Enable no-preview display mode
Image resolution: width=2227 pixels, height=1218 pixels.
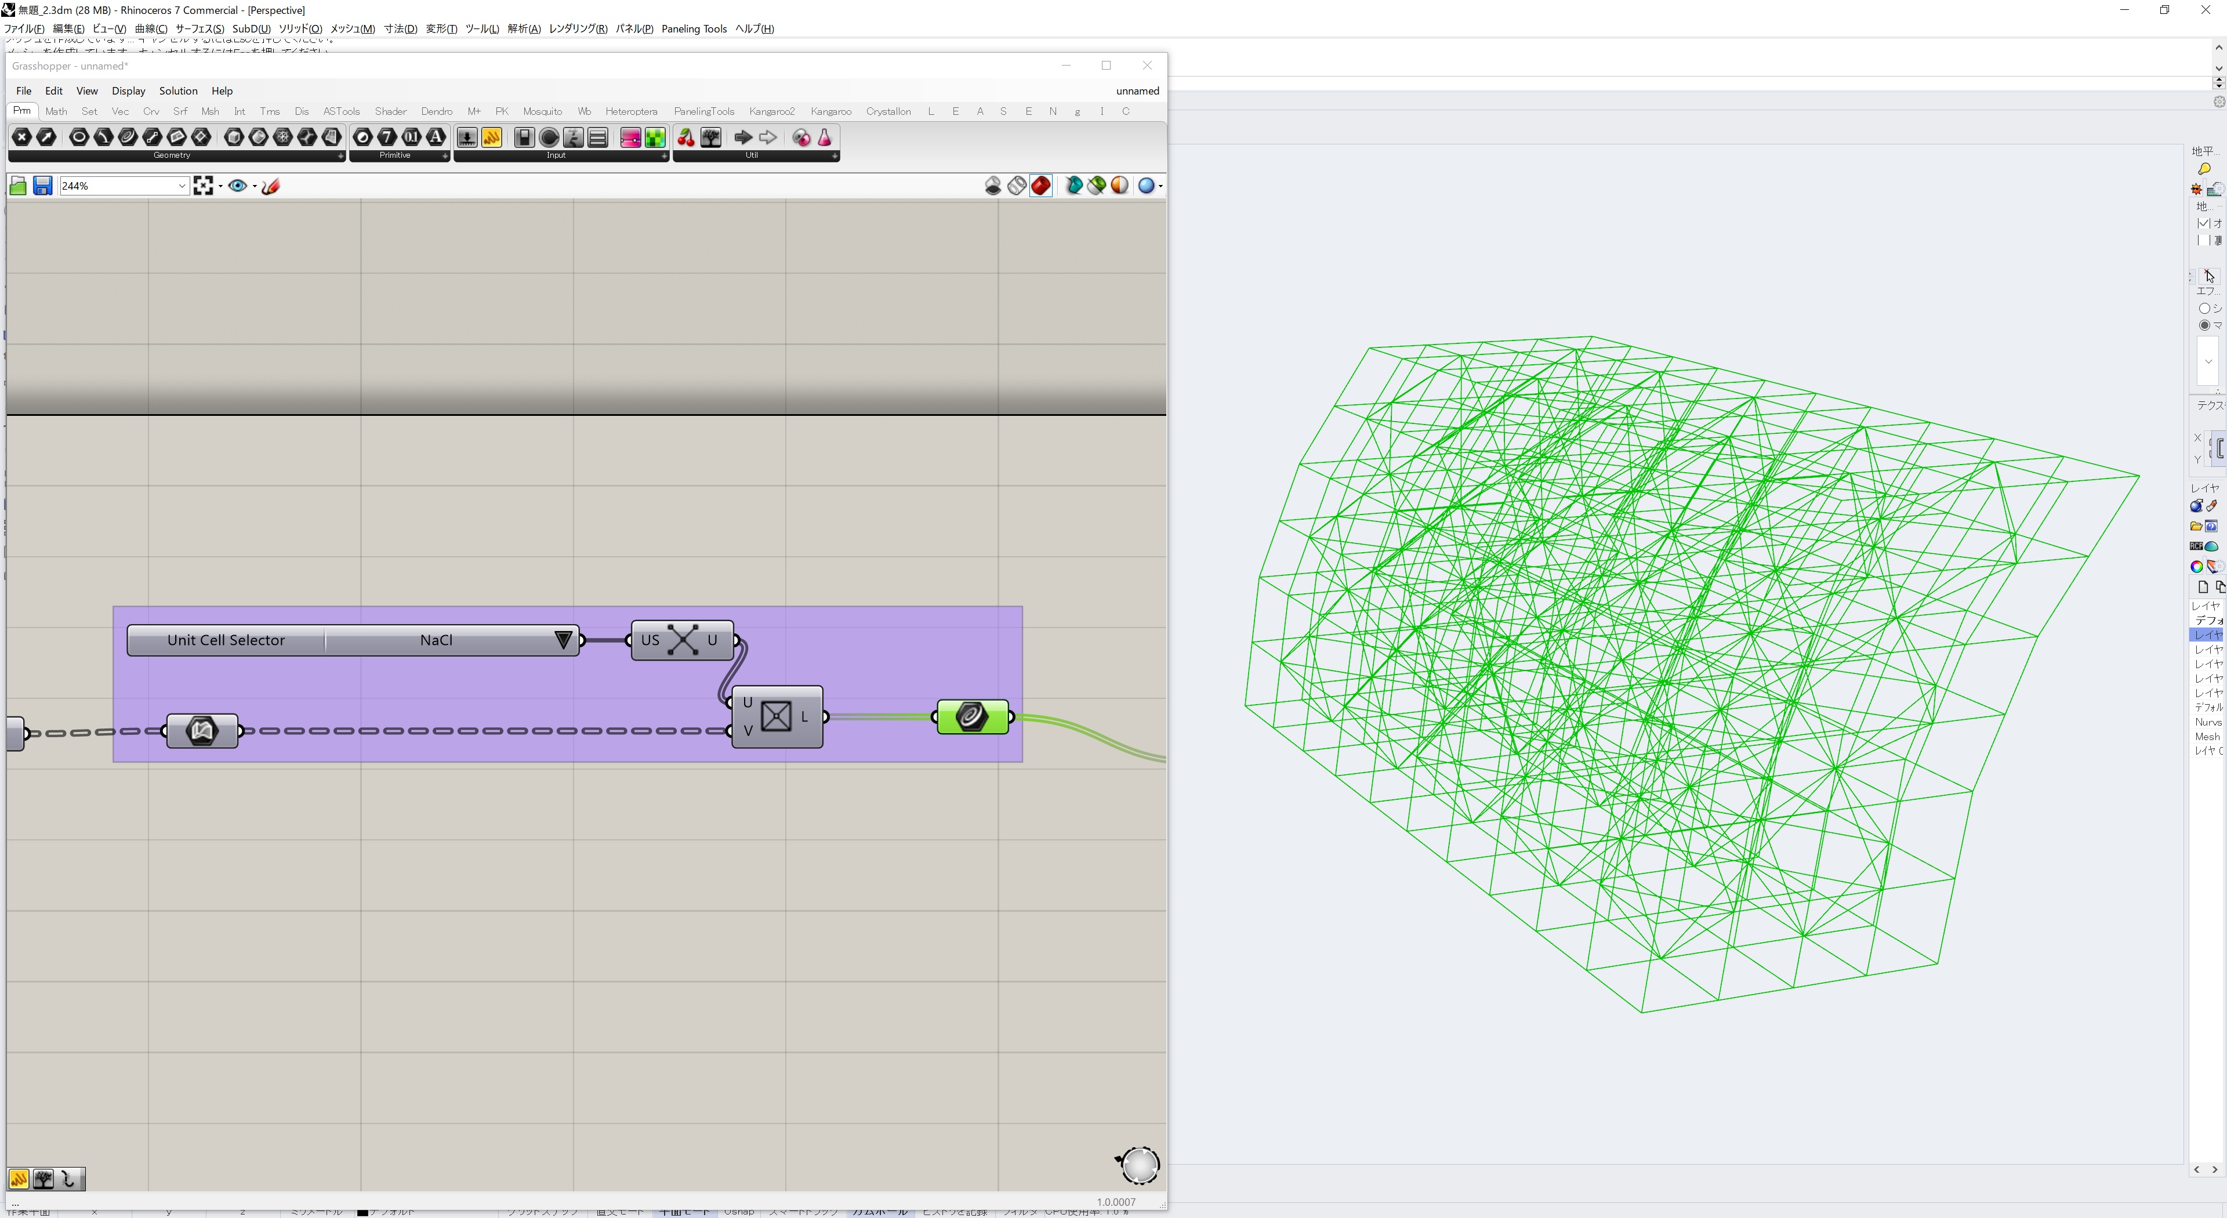click(x=992, y=186)
